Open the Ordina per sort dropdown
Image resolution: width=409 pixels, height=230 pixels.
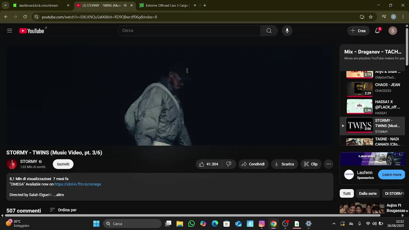[63, 210]
